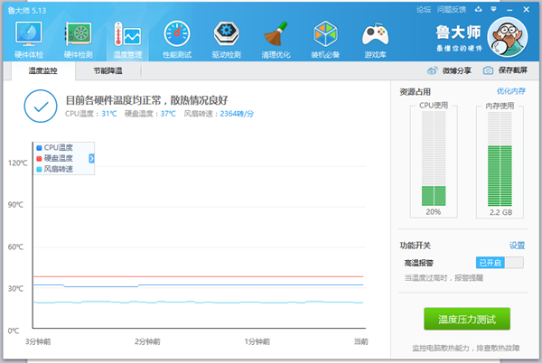Click the status checkmark circle icon
Screen dimensions: 542x363
[41, 107]
